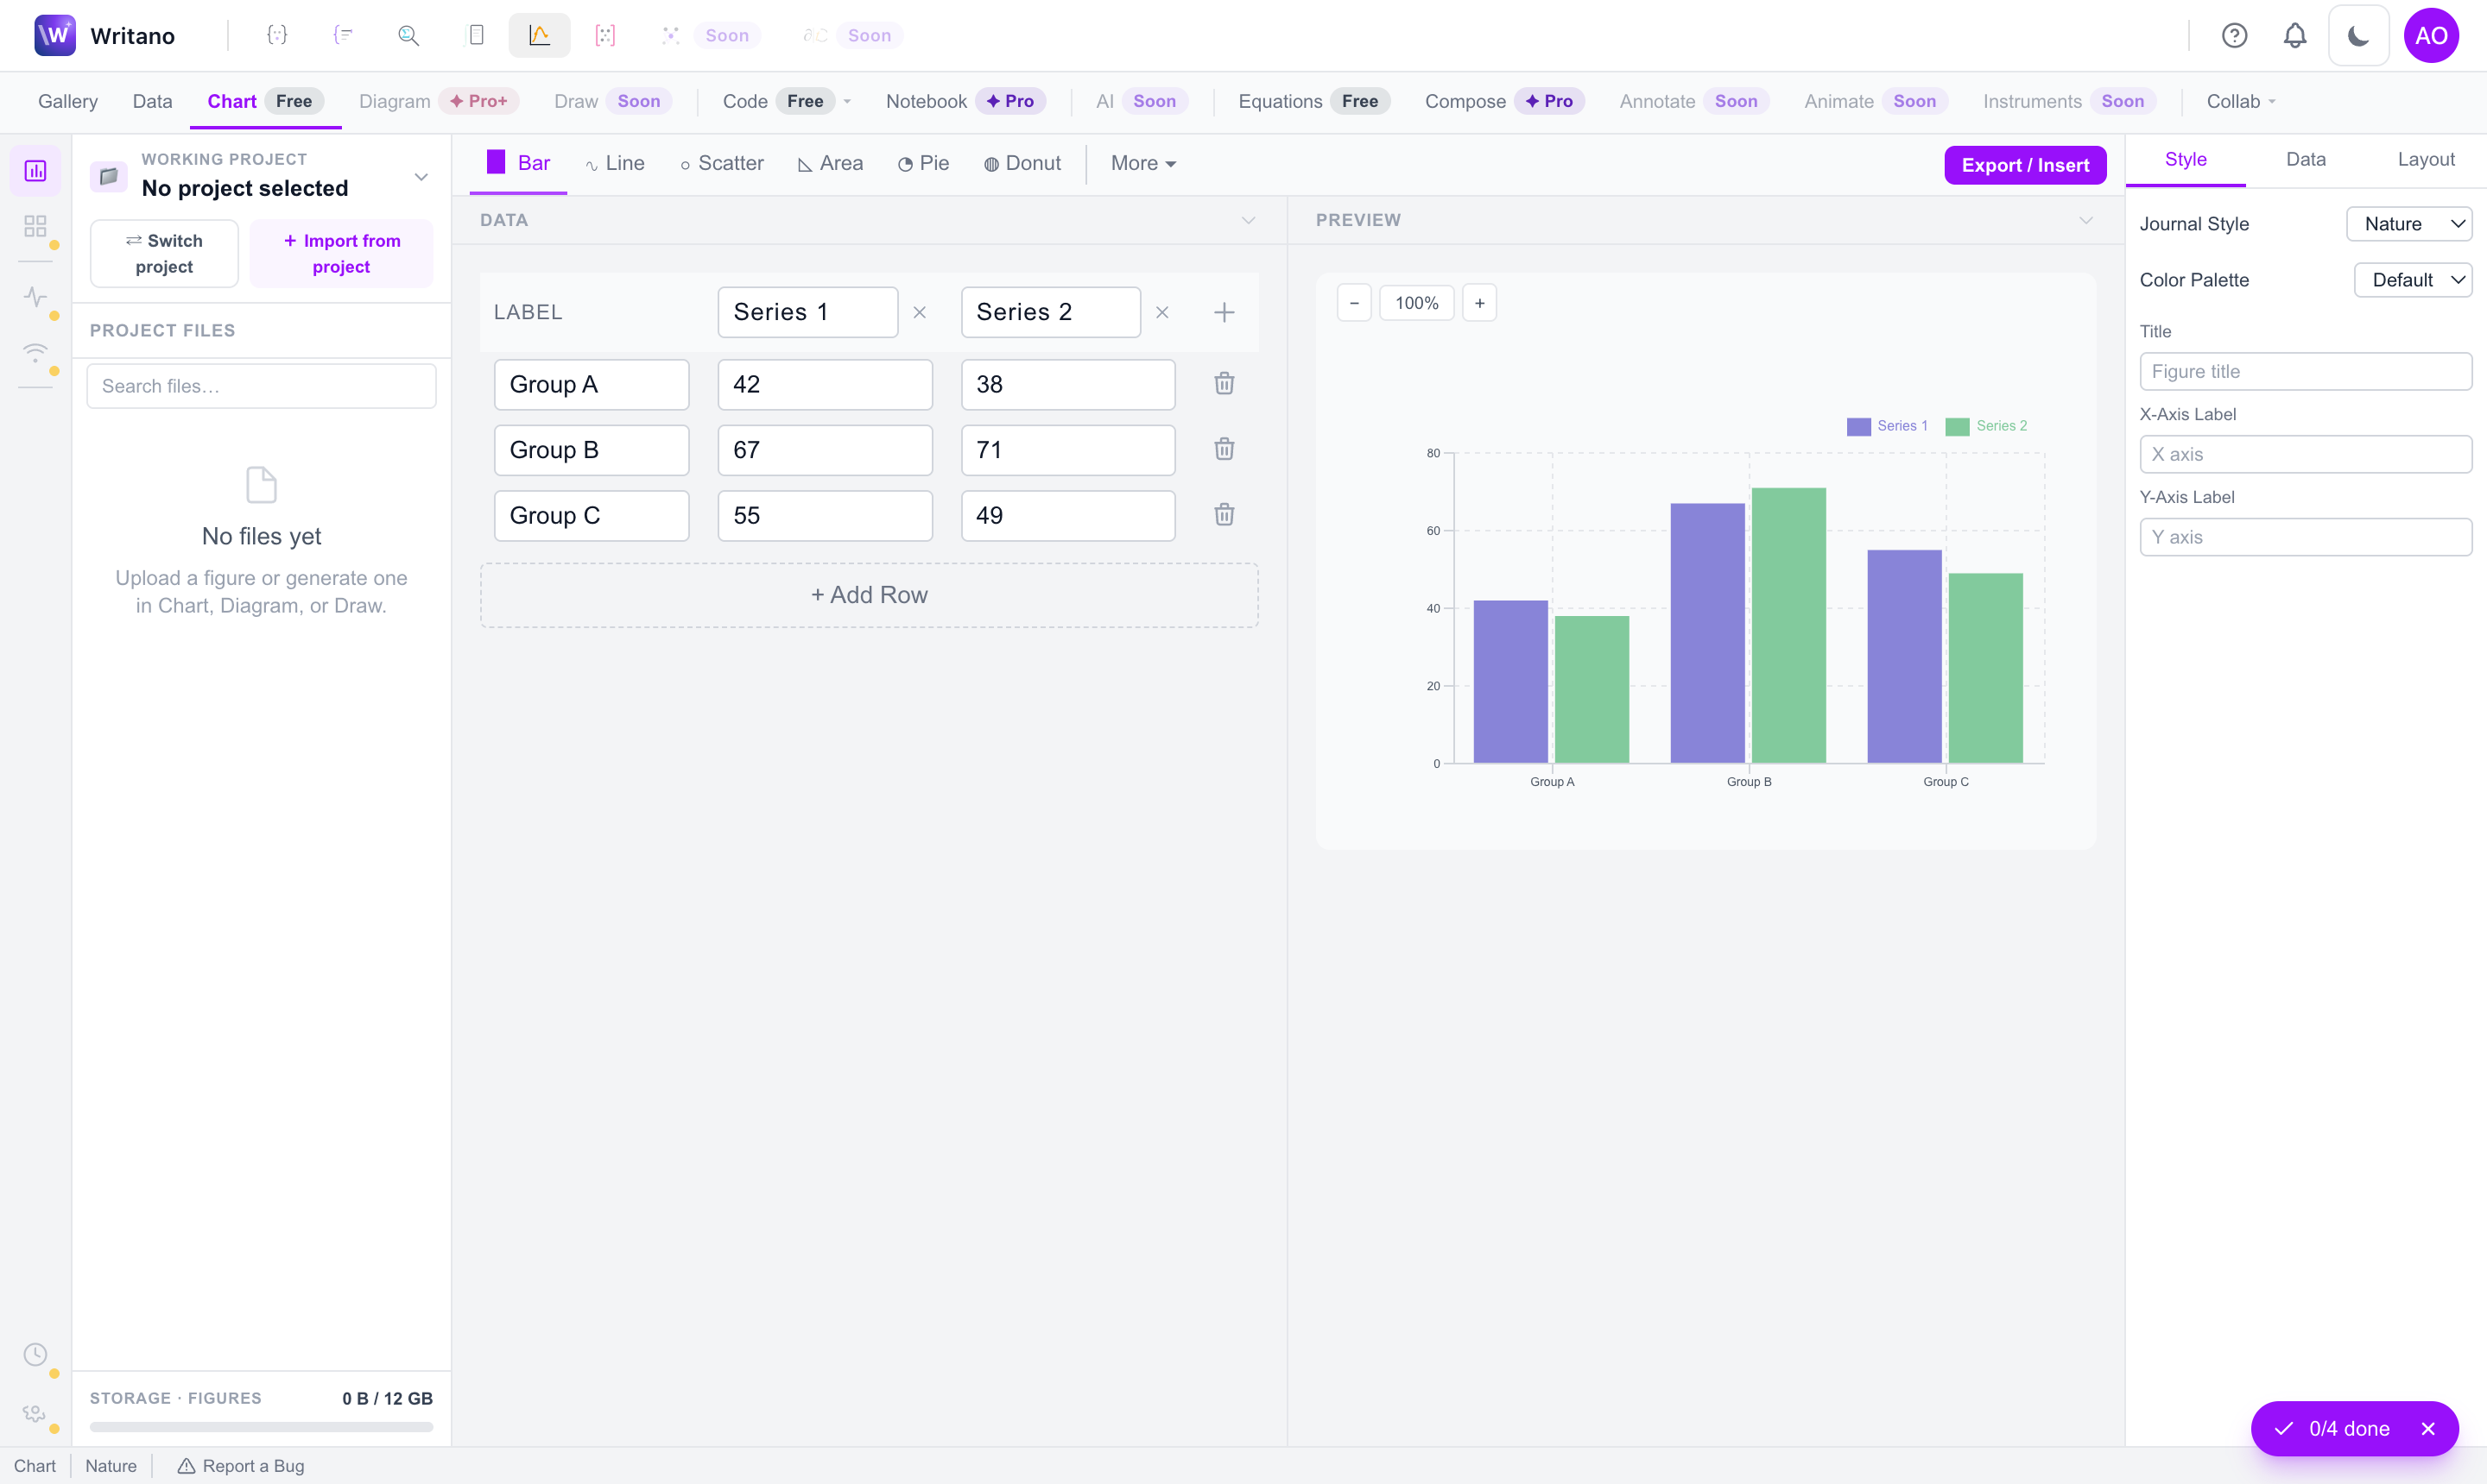
Task: Remove Series 2 column
Action: tap(1162, 312)
